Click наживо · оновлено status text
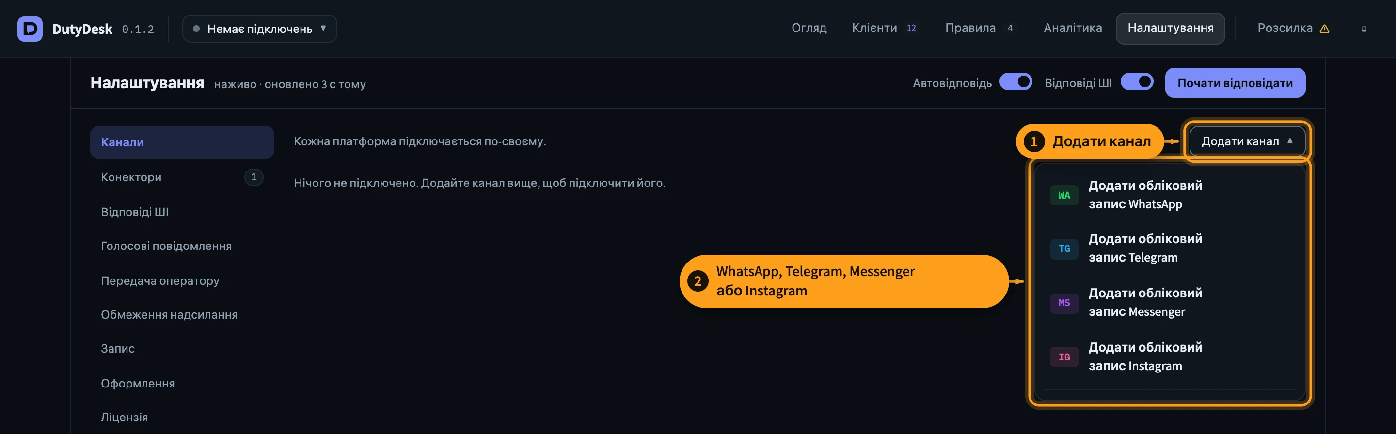1396x434 pixels. pos(290,85)
